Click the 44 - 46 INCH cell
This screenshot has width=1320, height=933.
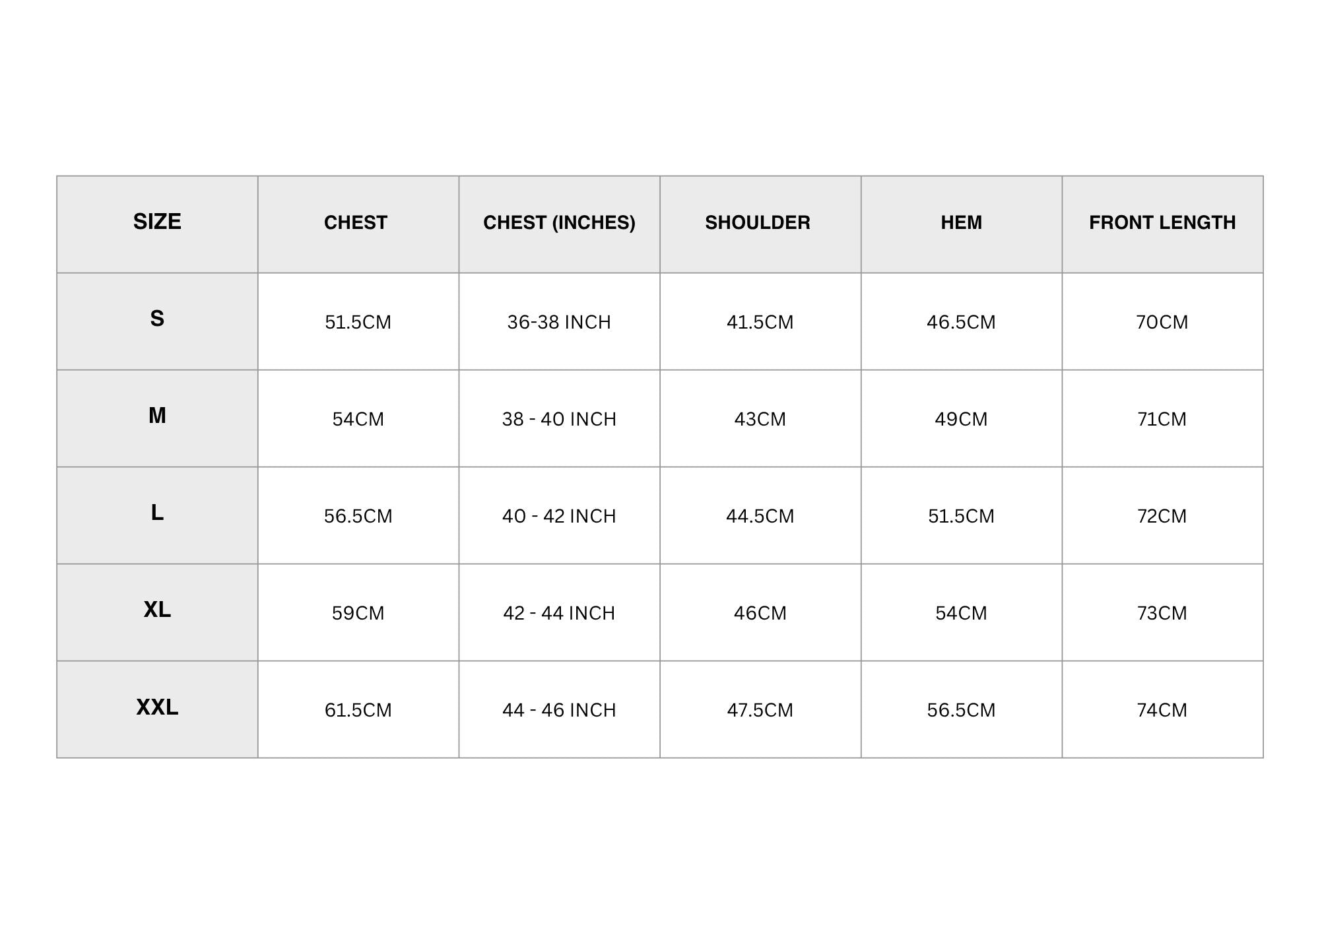tap(559, 710)
